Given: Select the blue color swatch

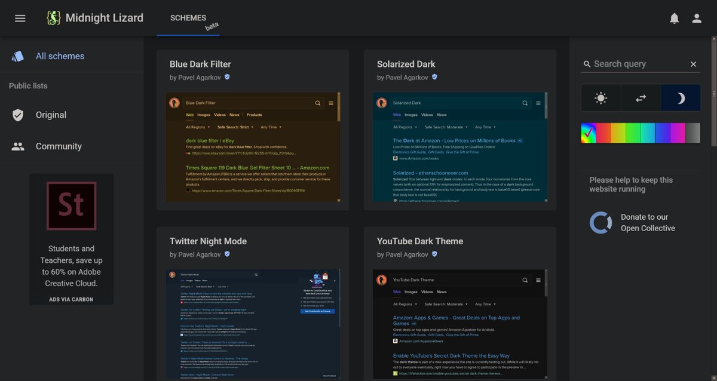Looking at the screenshot, I should 663,133.
